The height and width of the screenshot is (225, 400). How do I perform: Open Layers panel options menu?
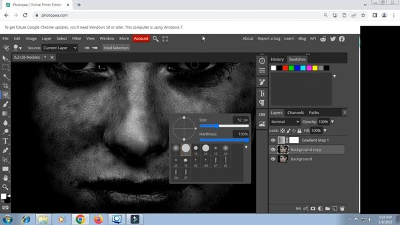pos(344,112)
